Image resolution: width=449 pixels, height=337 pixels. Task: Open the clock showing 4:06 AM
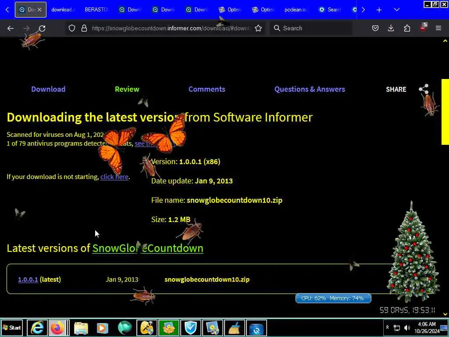pyautogui.click(x=427, y=327)
